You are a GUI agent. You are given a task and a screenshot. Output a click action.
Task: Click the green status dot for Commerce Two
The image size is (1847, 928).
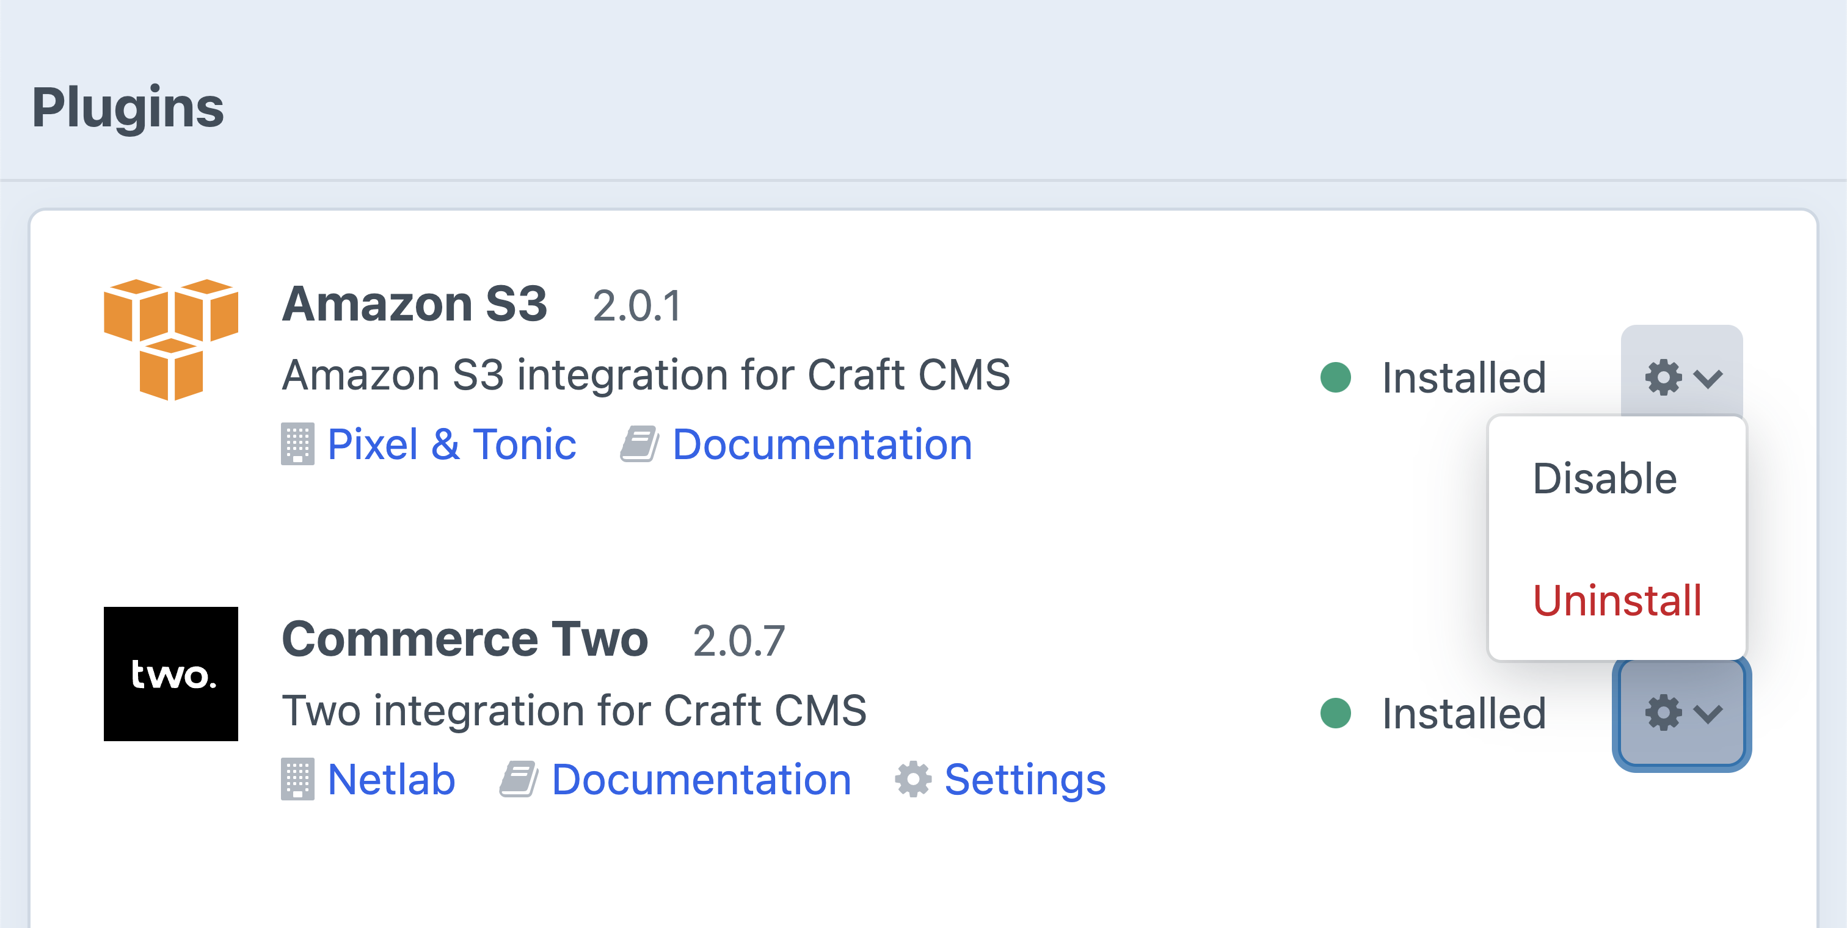pos(1335,713)
